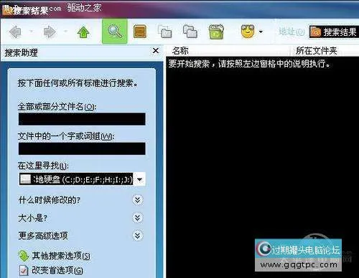359x278 pixels.
Task: Click the Back arrow toolbar button
Action: click(x=15, y=32)
